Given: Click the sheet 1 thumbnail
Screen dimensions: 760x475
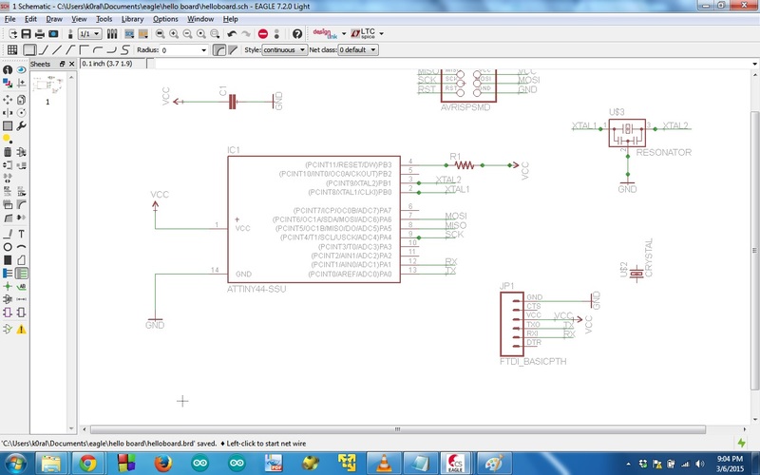Looking at the screenshot, I should pos(47,85).
